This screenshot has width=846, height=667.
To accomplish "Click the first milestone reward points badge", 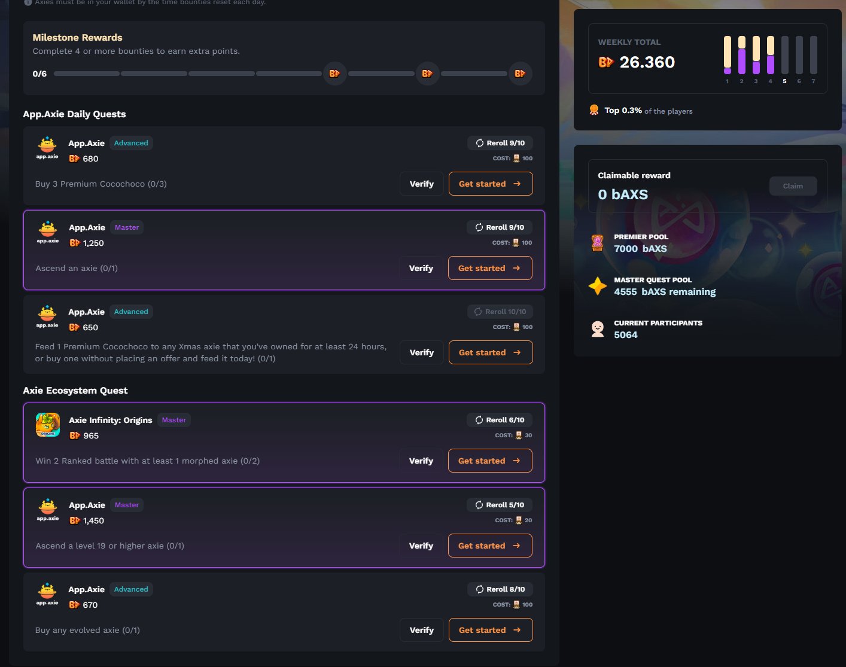I will coord(334,74).
